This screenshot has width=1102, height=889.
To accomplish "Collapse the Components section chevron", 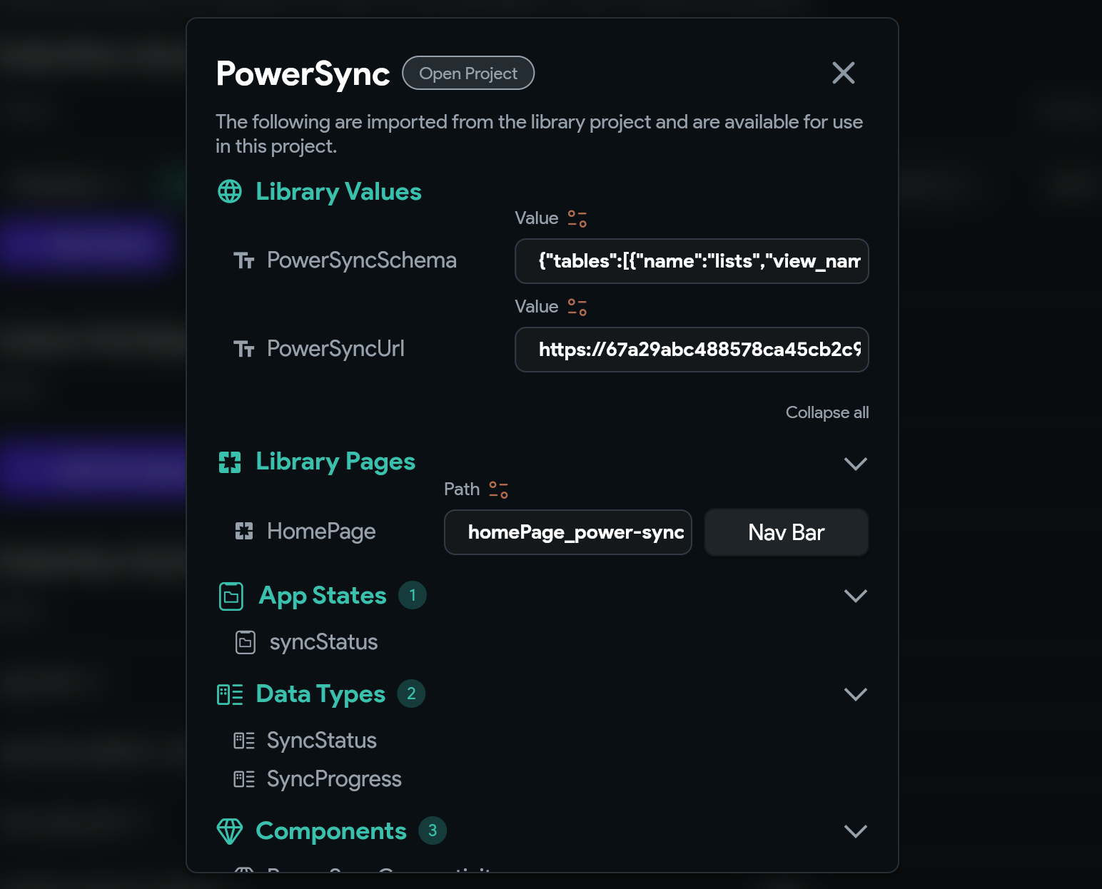I will point(855,831).
